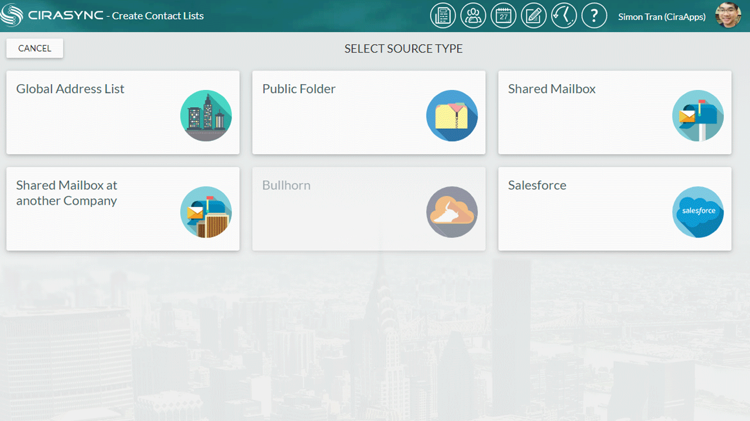Select the "Public Folder" title text

pyautogui.click(x=299, y=89)
